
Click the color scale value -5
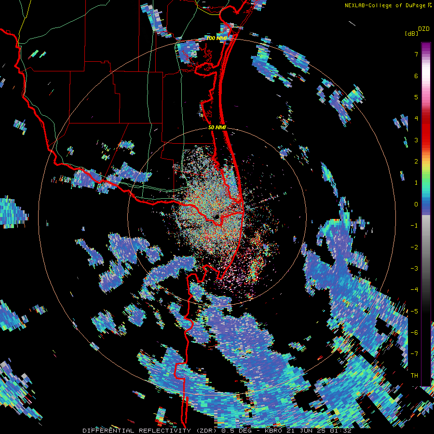pos(414,311)
